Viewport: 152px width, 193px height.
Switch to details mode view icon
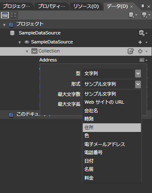14,15
